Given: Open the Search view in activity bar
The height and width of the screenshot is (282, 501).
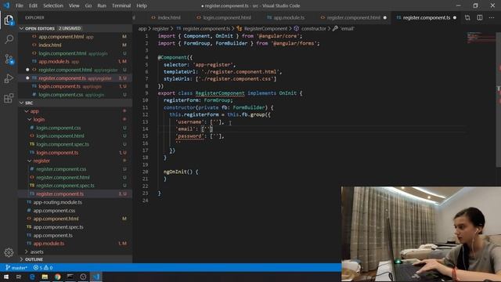Looking at the screenshot, I should pos(9,39).
